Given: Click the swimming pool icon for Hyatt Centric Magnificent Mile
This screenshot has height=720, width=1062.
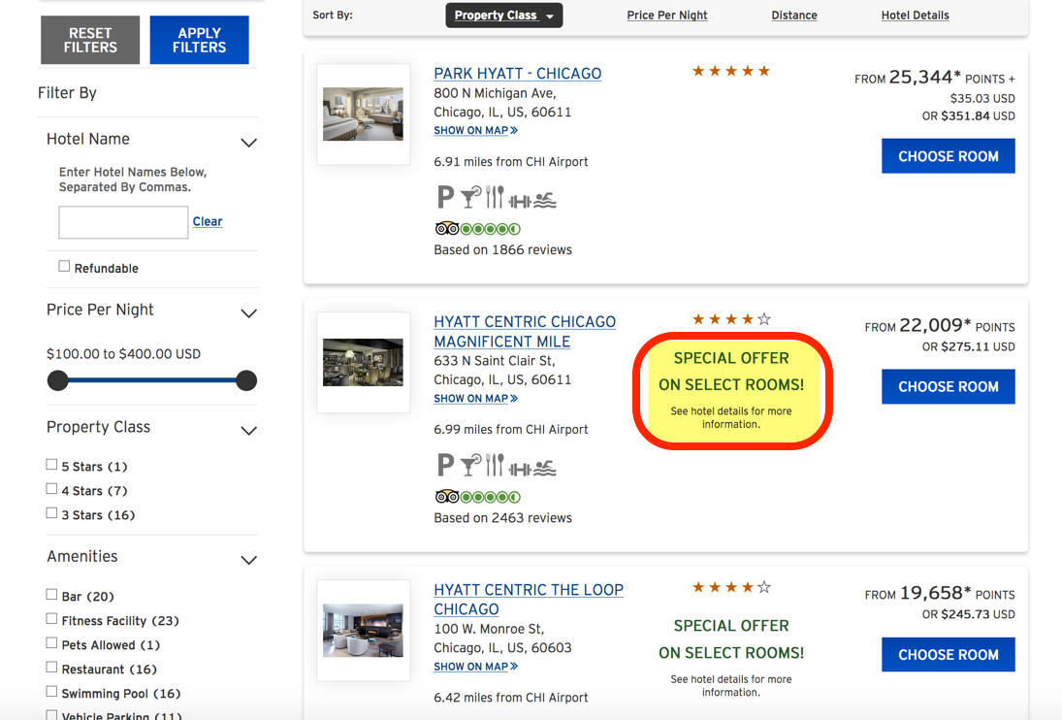Looking at the screenshot, I should (544, 469).
